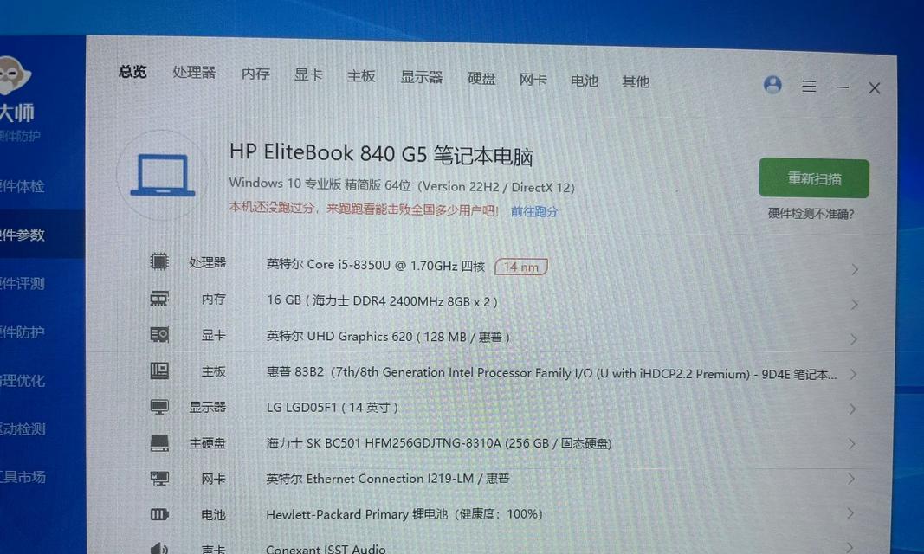
Task: Click the laptop computer icon
Action: [x=163, y=175]
